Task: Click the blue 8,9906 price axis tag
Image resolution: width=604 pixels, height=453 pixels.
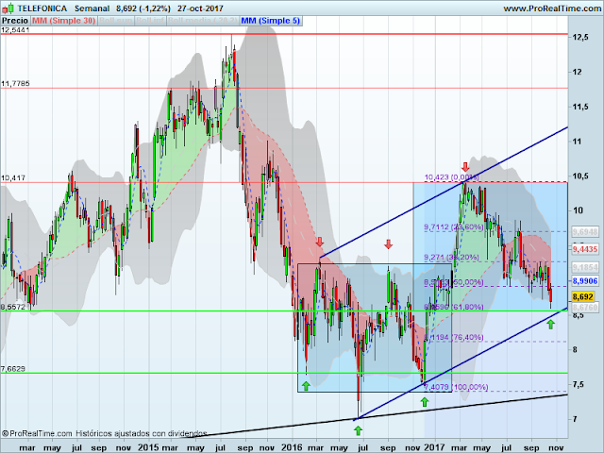Action: 585,281
